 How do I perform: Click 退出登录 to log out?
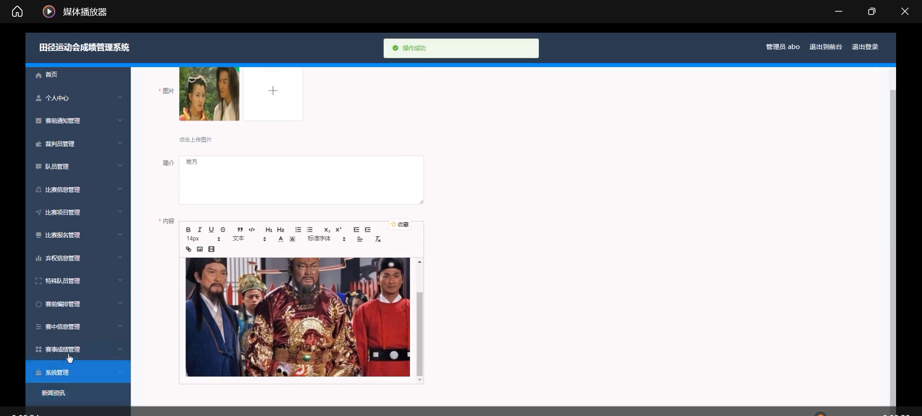tap(865, 47)
